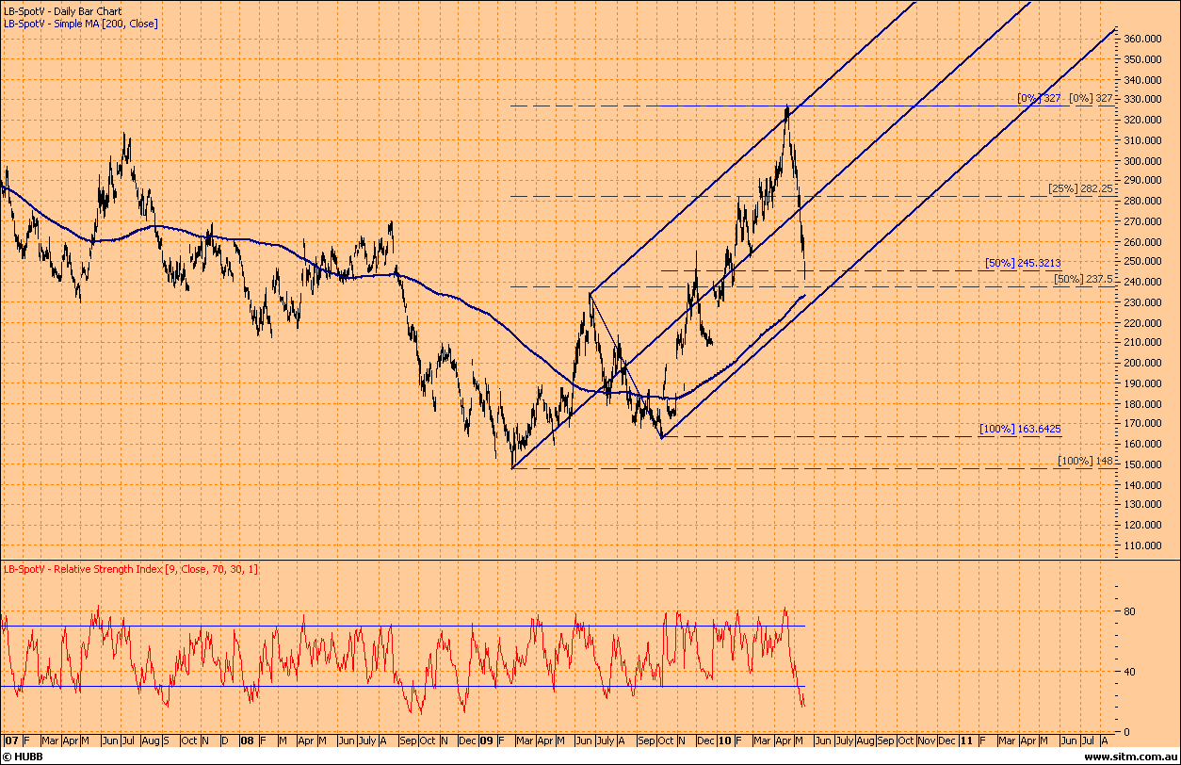Click the 110.000 price axis label
This screenshot has width=1181, height=765.
pos(1143,546)
